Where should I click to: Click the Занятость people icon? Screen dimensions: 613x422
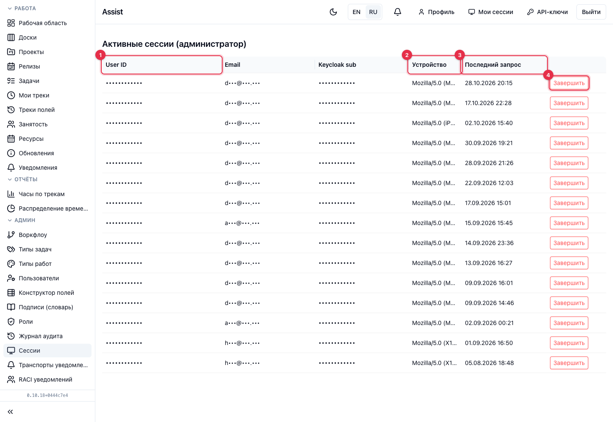[x=11, y=124]
